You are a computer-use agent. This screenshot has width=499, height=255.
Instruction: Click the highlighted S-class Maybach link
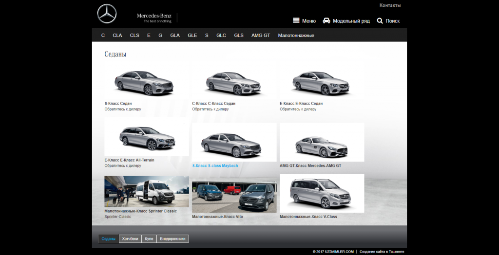click(215, 165)
